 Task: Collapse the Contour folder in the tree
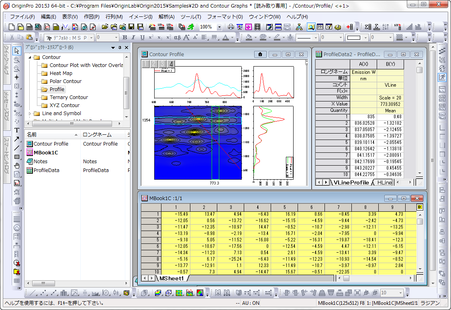point(30,57)
